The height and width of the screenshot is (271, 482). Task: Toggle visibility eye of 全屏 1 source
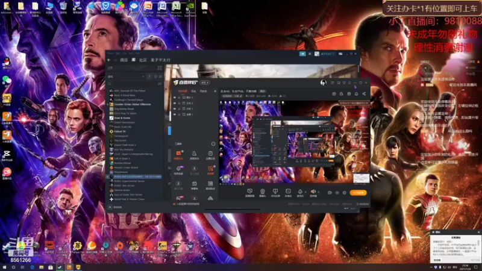[x=175, y=114]
